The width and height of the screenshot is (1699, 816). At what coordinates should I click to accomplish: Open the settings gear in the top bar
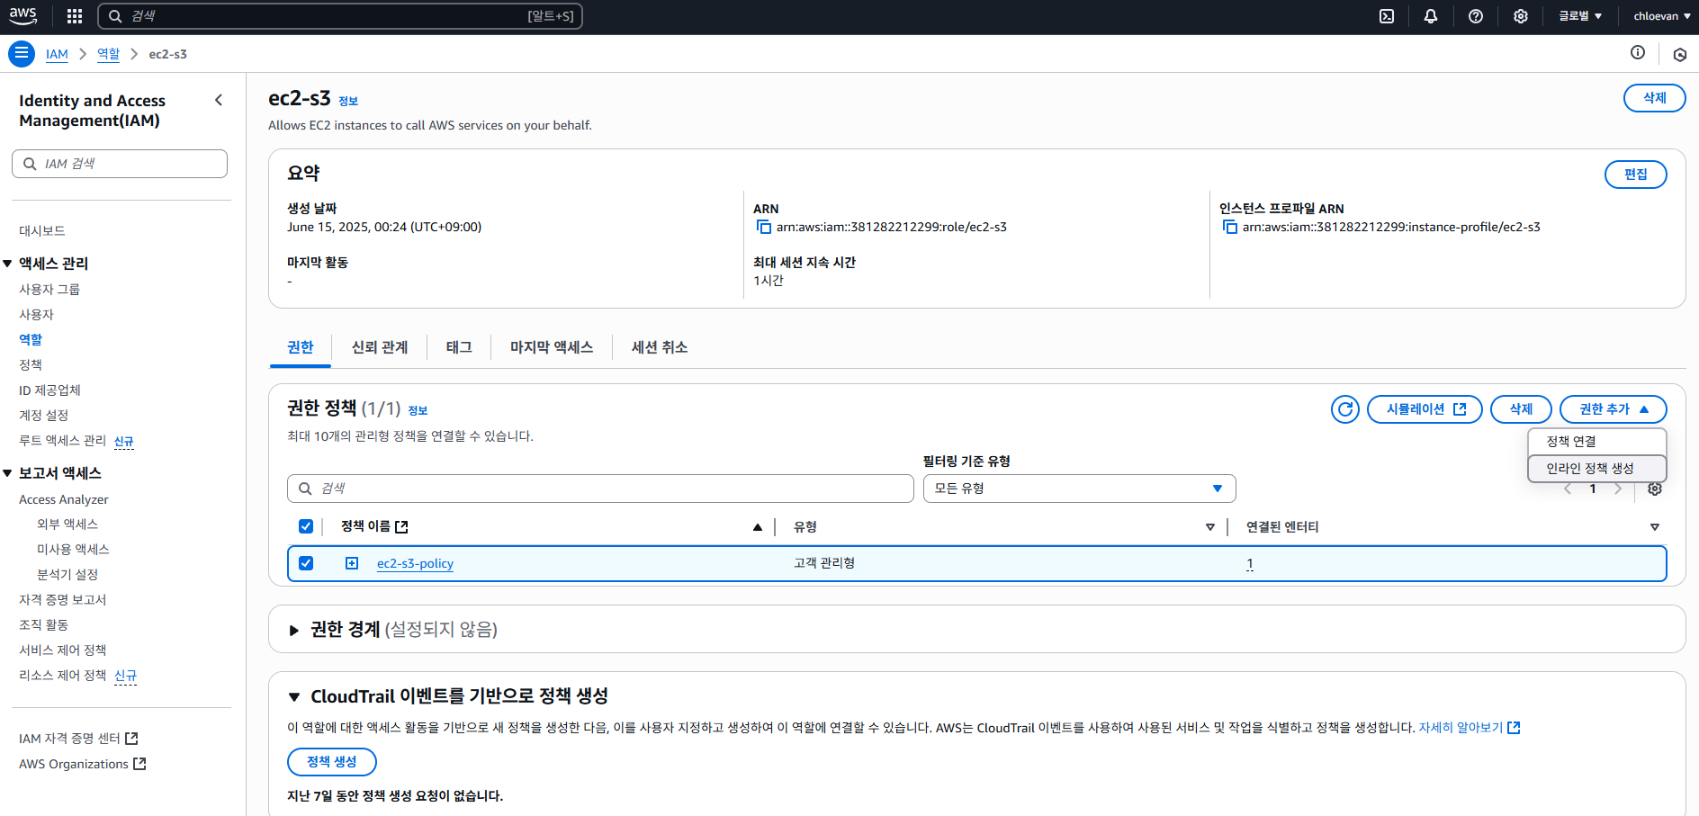pyautogui.click(x=1521, y=16)
